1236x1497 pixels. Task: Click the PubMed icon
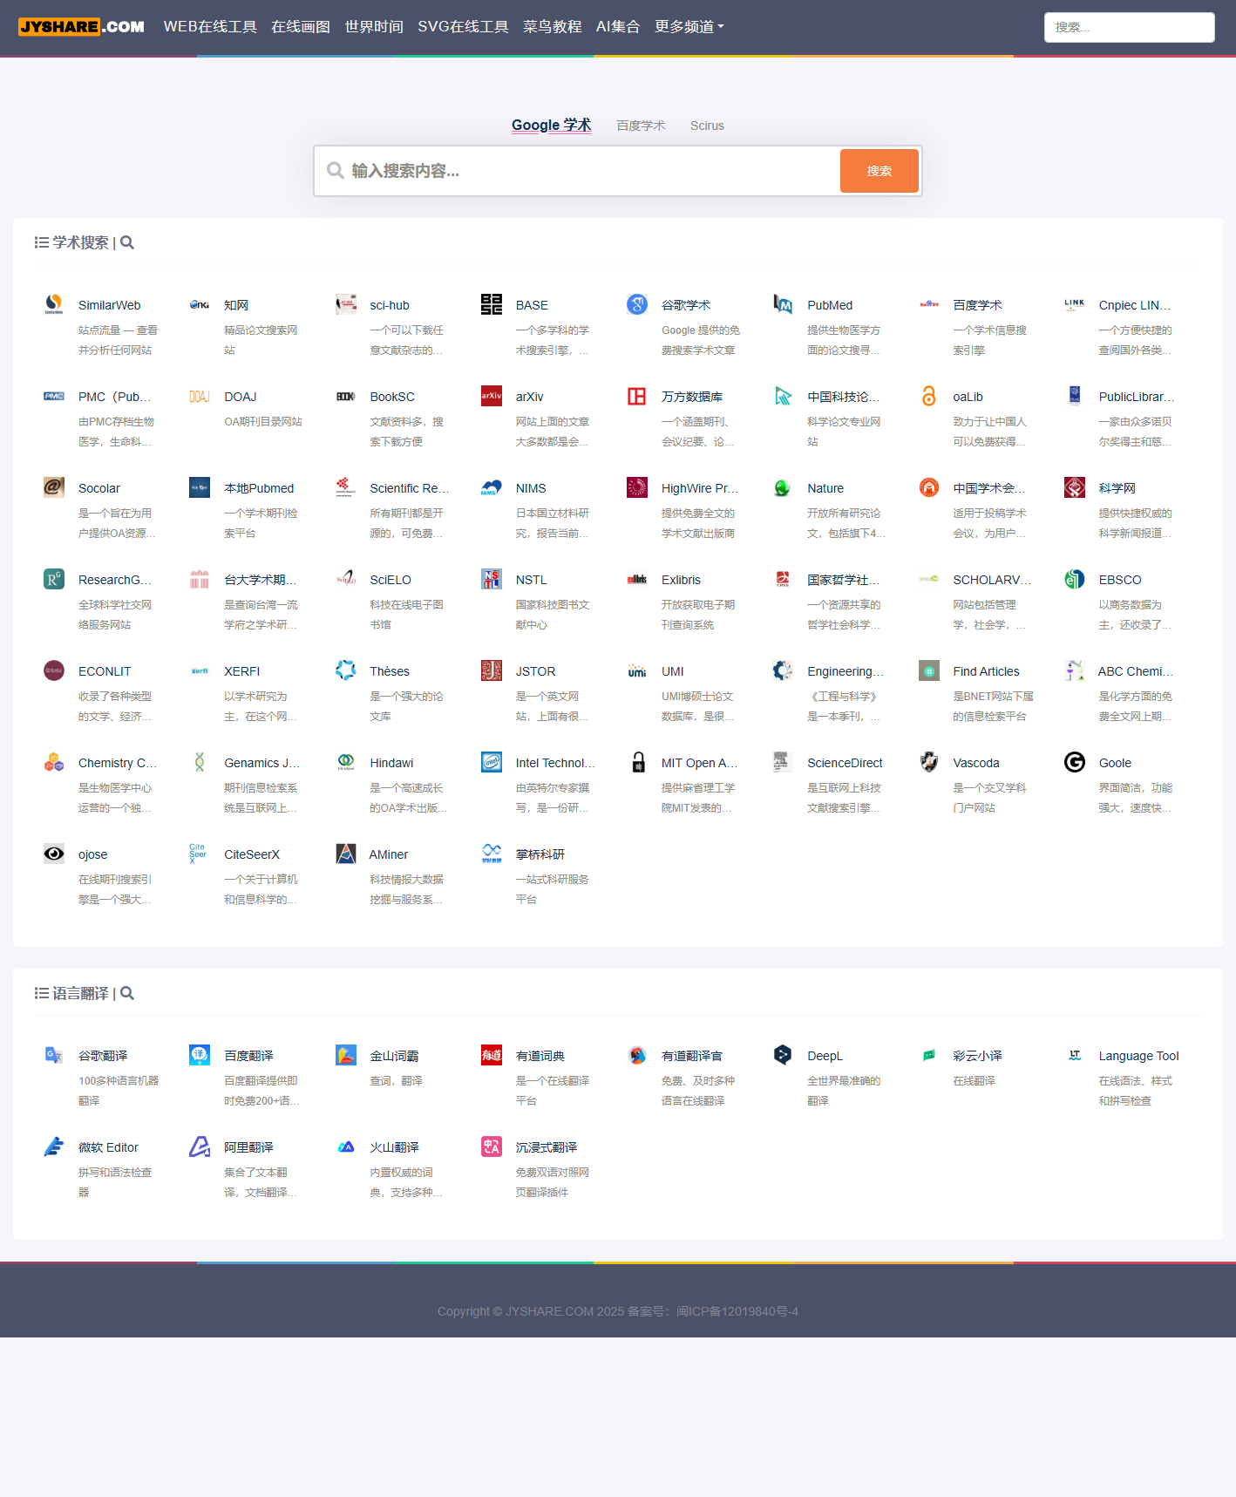point(783,304)
